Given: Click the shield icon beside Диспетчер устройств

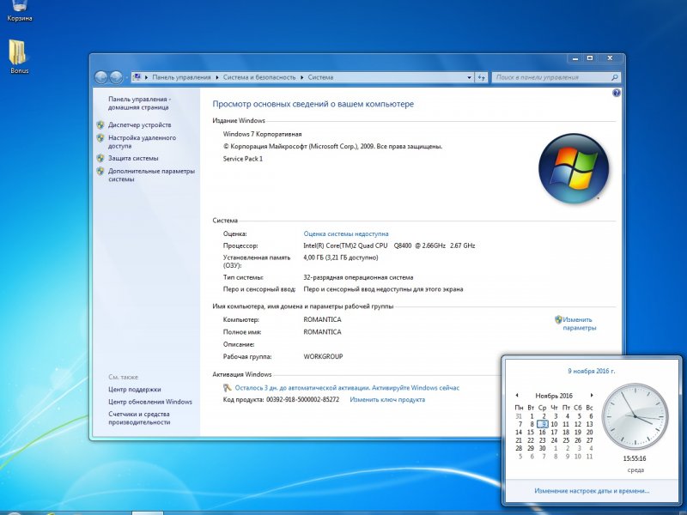Looking at the screenshot, I should (100, 124).
